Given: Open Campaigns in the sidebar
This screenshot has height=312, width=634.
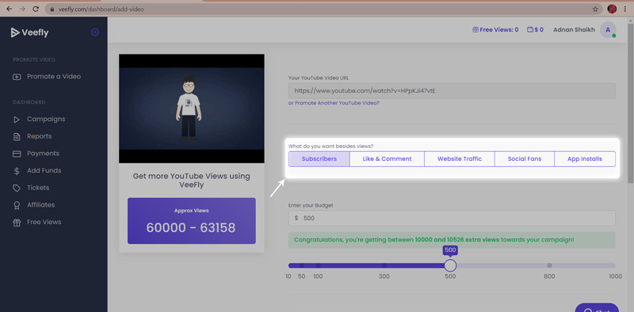Looking at the screenshot, I should point(46,120).
